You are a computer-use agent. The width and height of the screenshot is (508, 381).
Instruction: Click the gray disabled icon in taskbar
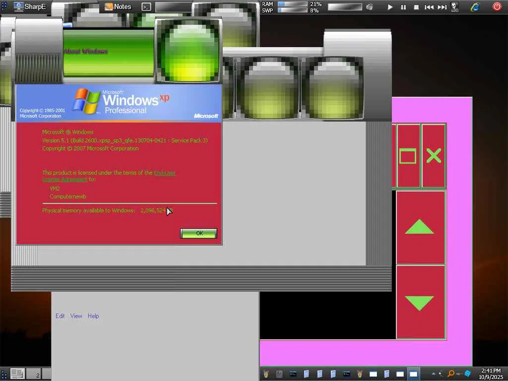click(x=279, y=374)
